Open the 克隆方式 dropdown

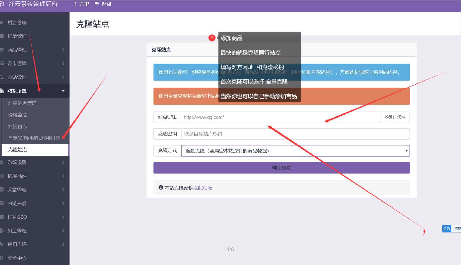295,151
